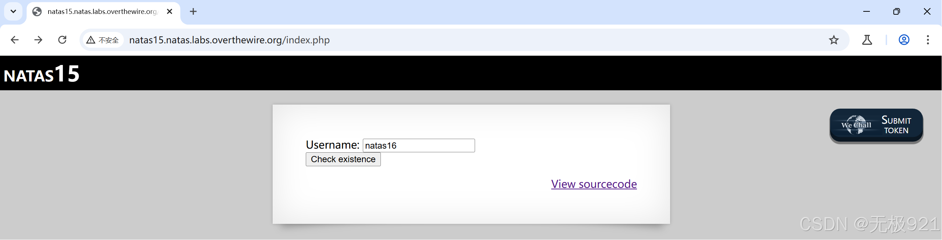
Task: Restore down the browser window
Action: click(897, 11)
